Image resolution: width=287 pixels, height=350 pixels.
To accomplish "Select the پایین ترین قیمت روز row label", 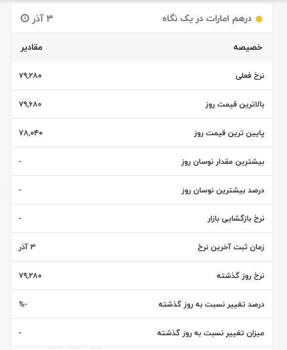I will tap(229, 133).
